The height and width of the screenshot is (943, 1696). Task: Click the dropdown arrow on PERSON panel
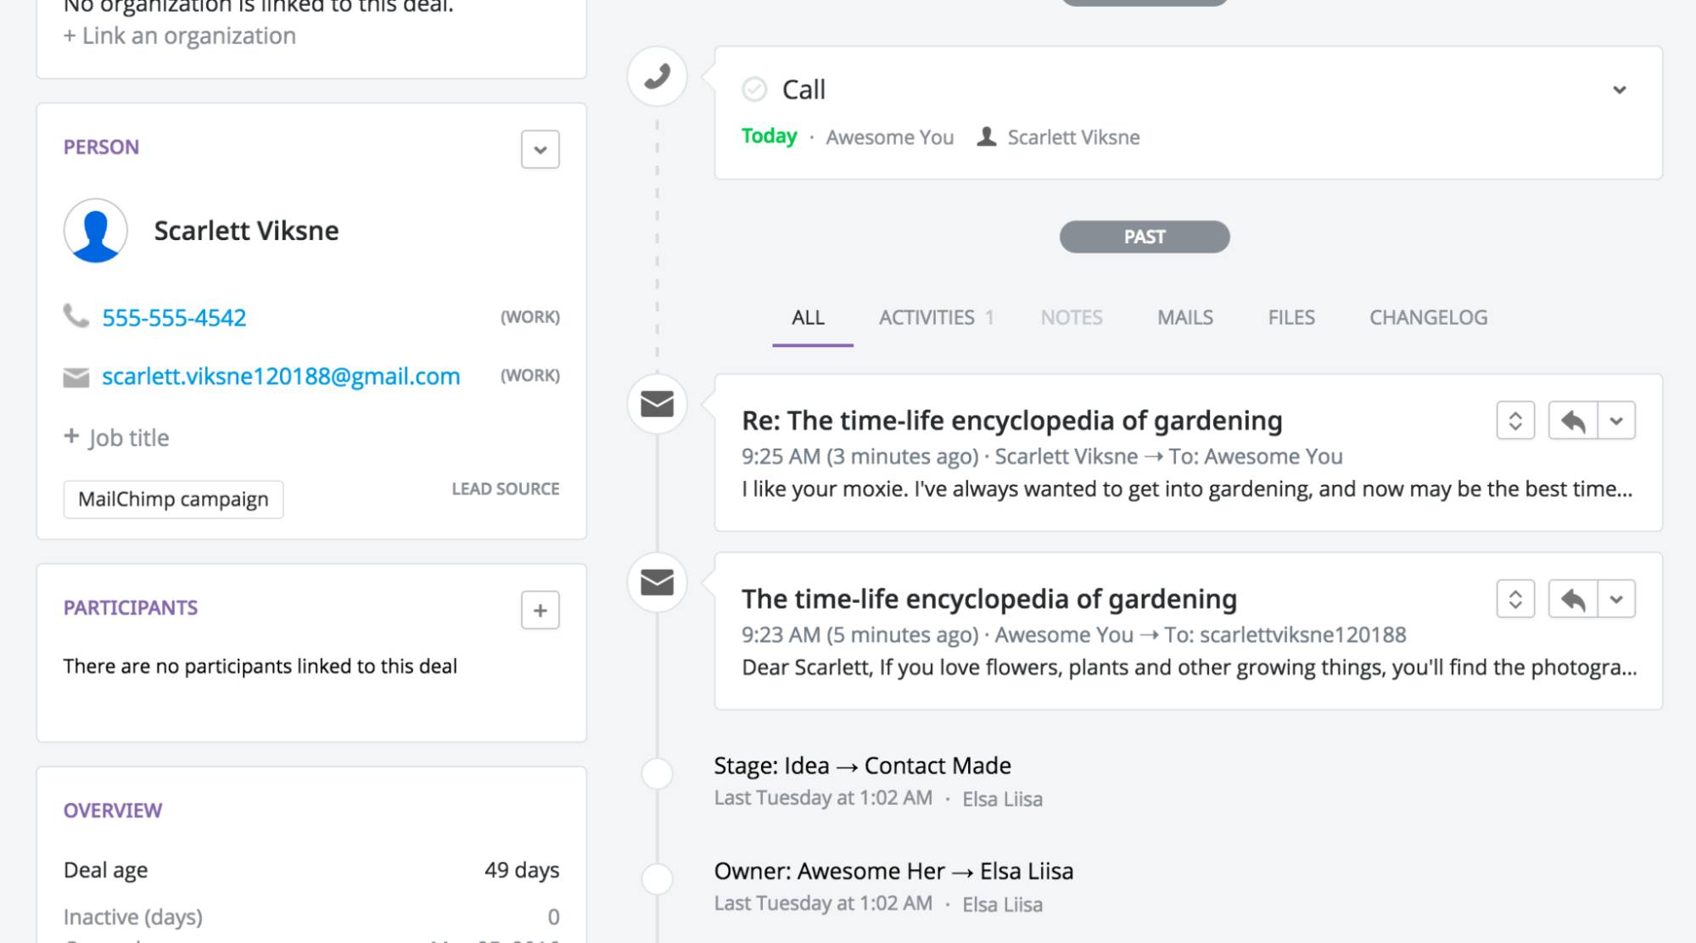click(540, 148)
